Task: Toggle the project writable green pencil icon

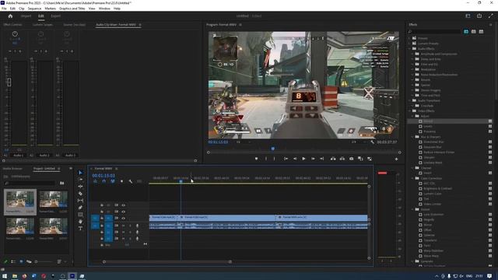Action: pos(5,261)
